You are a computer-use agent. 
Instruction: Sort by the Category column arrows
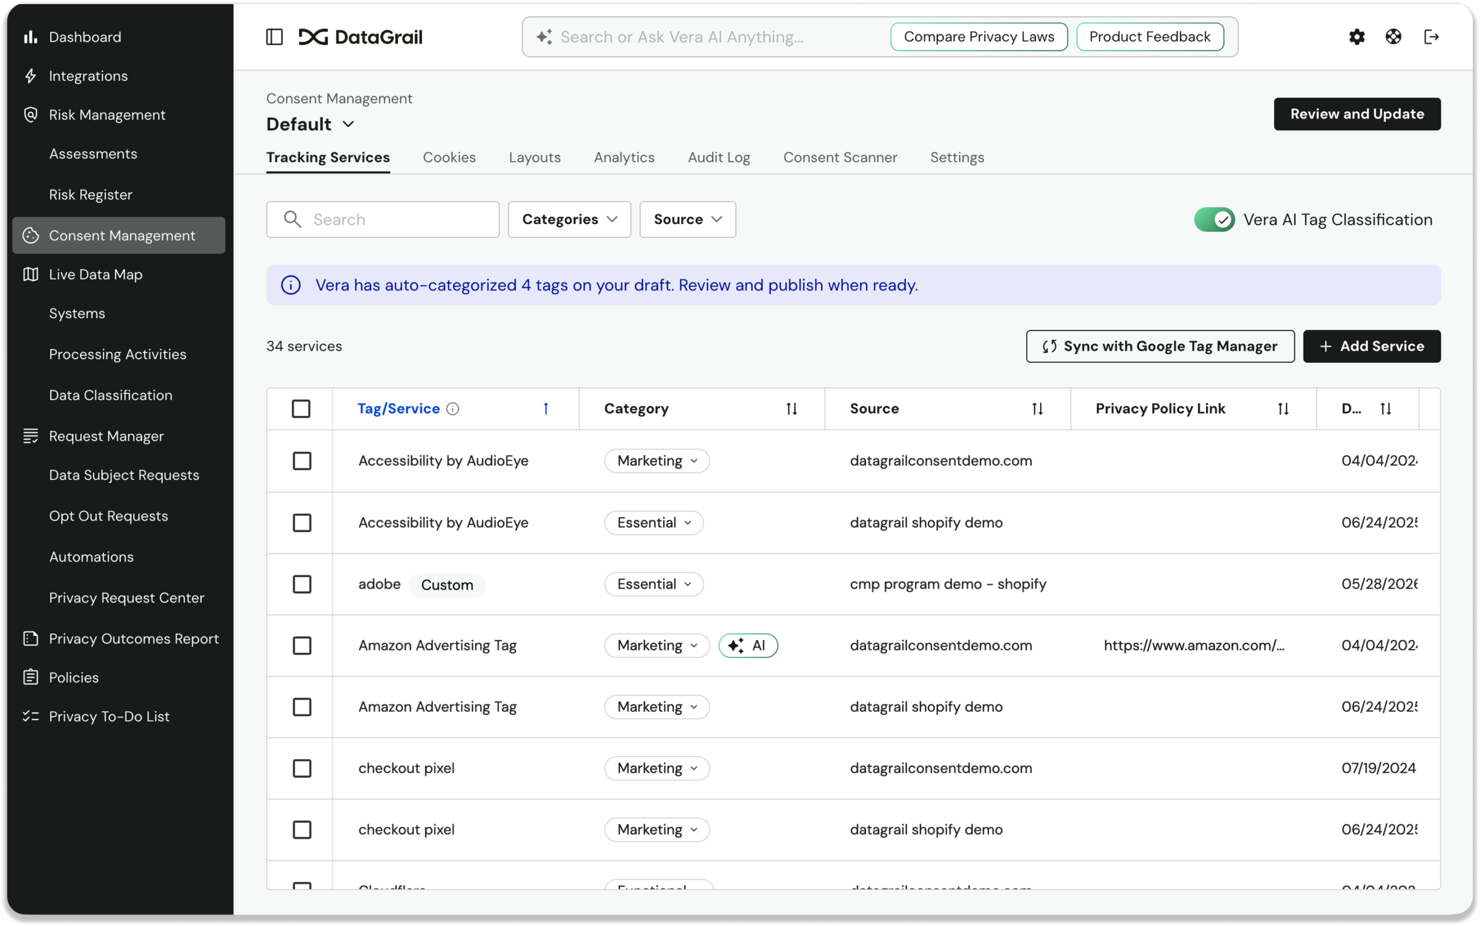point(792,408)
